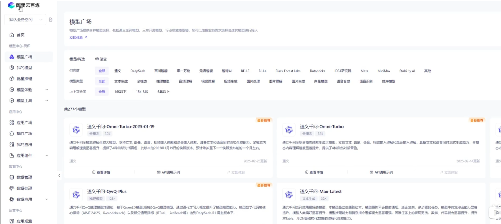The width and height of the screenshot is (501, 224).
Task: Click the 应用观测 sidebar icon
Action: pyautogui.click(x=12, y=221)
